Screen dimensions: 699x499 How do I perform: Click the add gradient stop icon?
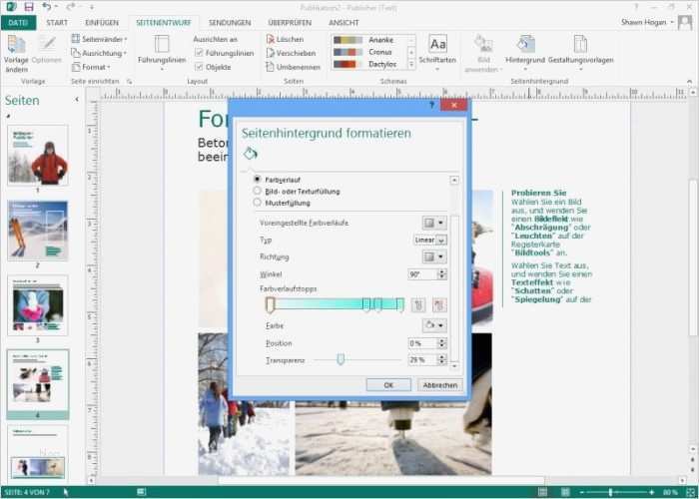(418, 305)
